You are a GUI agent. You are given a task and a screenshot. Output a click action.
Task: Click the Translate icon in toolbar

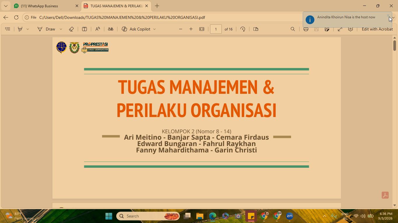(x=111, y=29)
